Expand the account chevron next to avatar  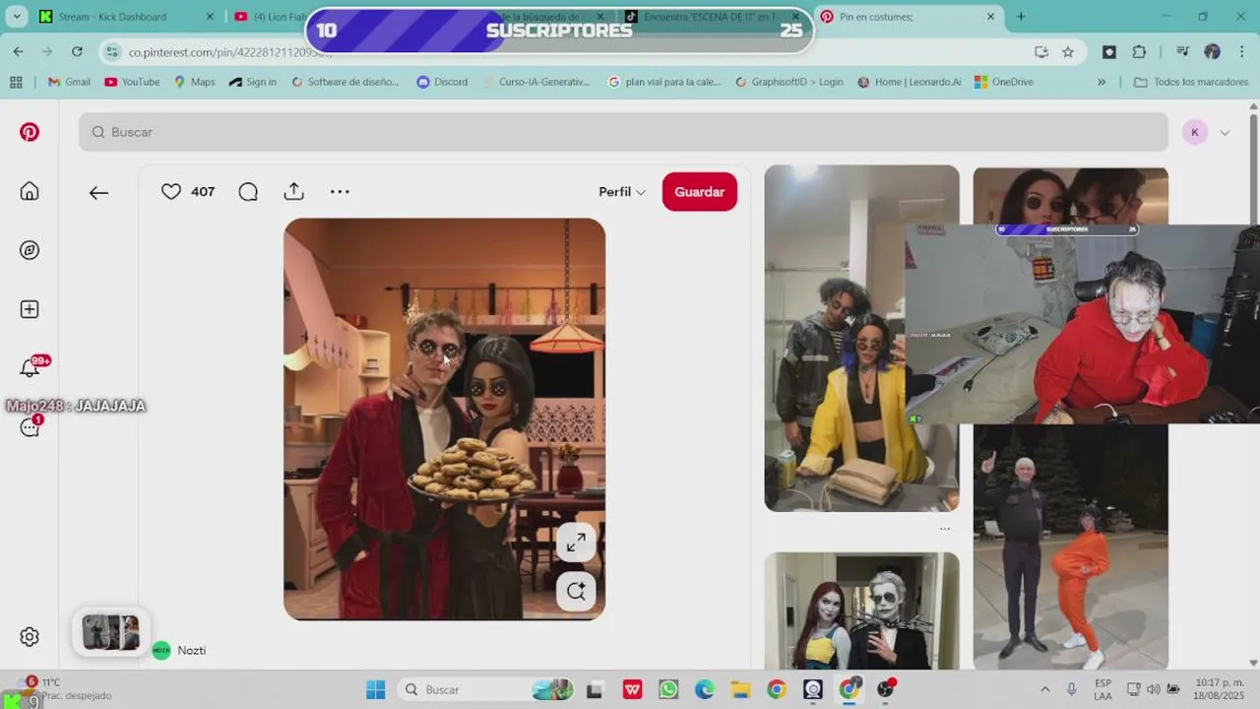coord(1225,133)
